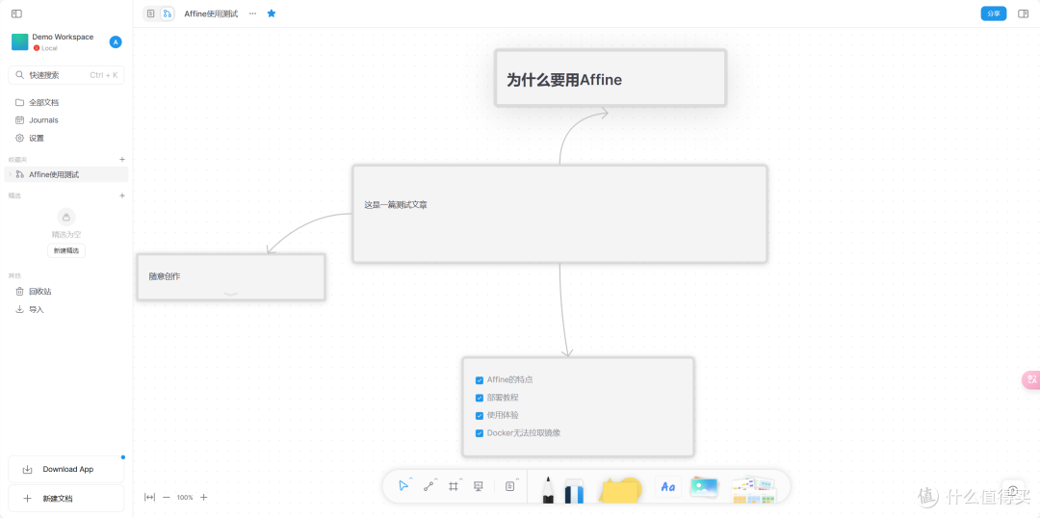Open Journals in the sidebar
The image size is (1040, 518).
tap(65, 120)
